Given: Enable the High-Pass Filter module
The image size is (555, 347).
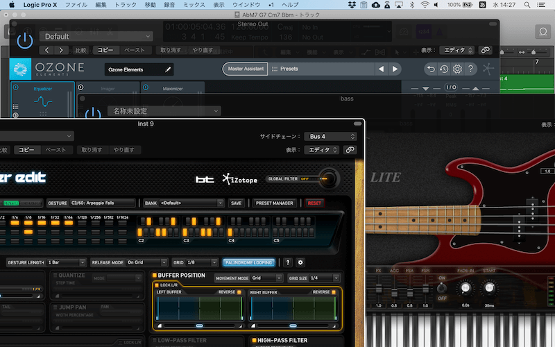Looking at the screenshot, I should 254,340.
